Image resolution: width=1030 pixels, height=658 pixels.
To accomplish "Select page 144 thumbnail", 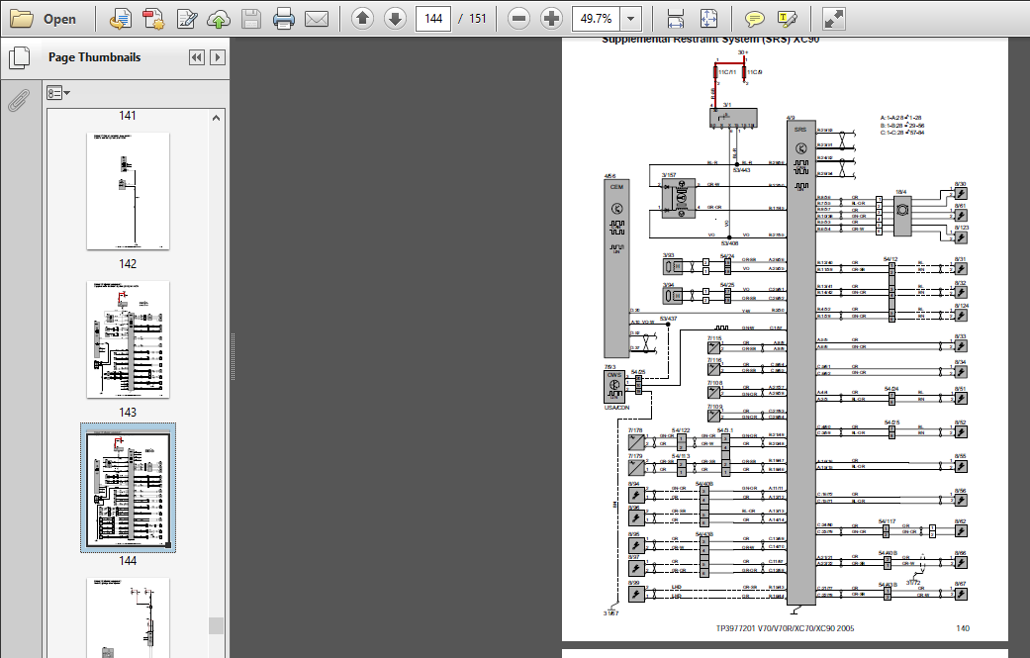I will click(x=128, y=488).
